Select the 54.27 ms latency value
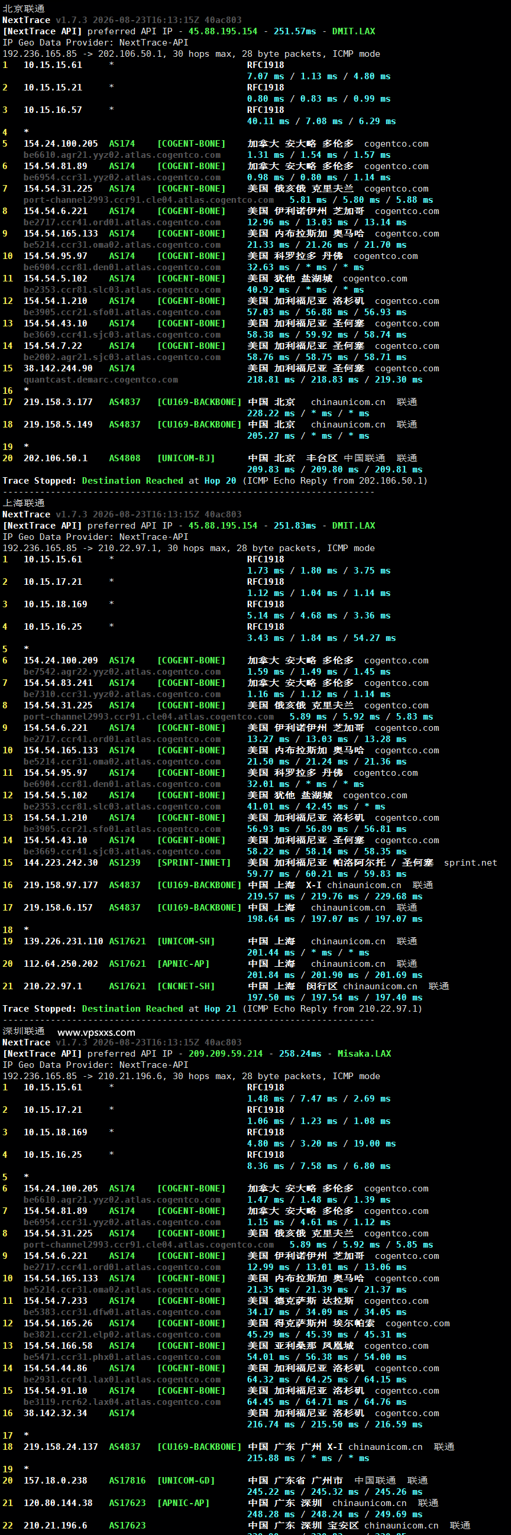Image resolution: width=511 pixels, height=1535 pixels. (x=374, y=638)
